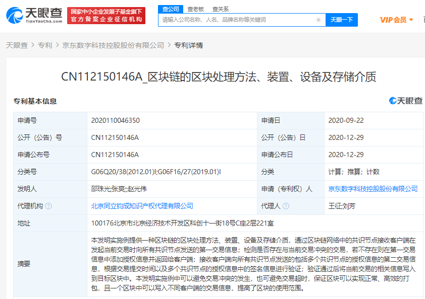Select agents 王征;刘芳
This screenshot has height=299, width=425.
click(342, 206)
